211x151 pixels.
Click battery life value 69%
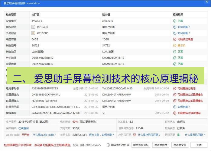75,122
